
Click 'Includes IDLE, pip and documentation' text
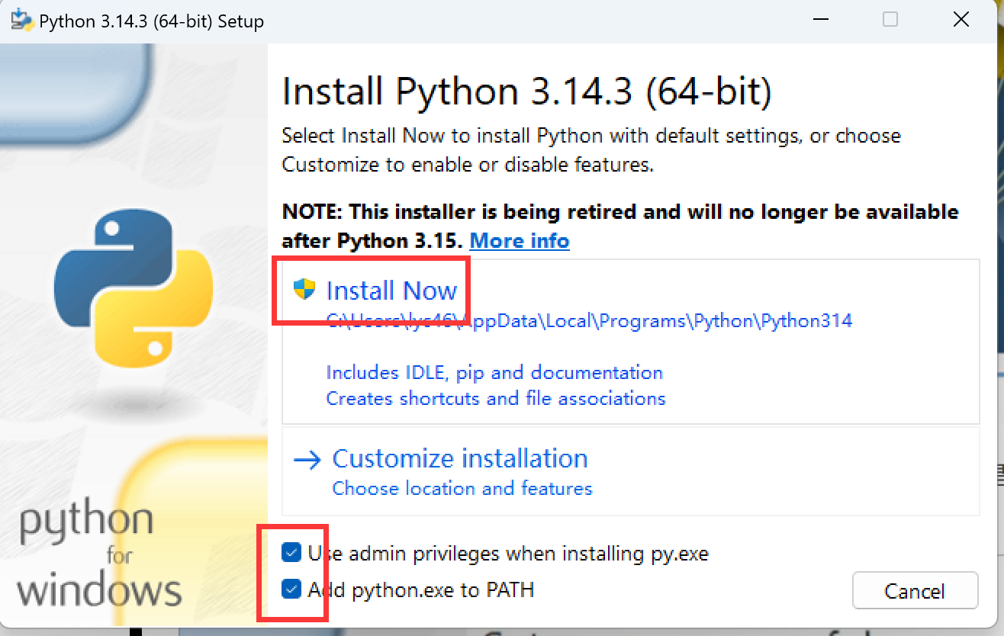pos(494,373)
